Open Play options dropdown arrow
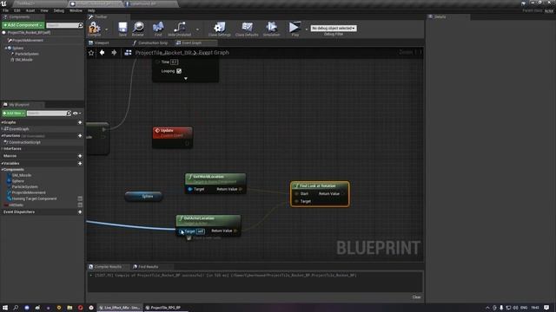 [x=307, y=29]
